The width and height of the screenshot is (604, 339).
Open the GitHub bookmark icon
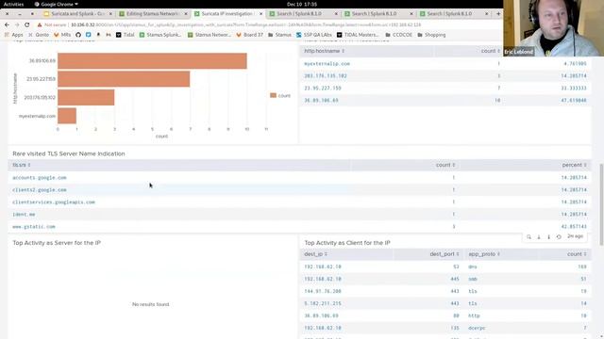click(78, 35)
